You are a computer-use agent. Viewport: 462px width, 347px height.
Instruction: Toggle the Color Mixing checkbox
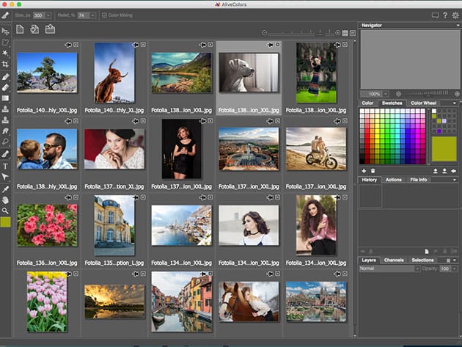pyautogui.click(x=104, y=15)
